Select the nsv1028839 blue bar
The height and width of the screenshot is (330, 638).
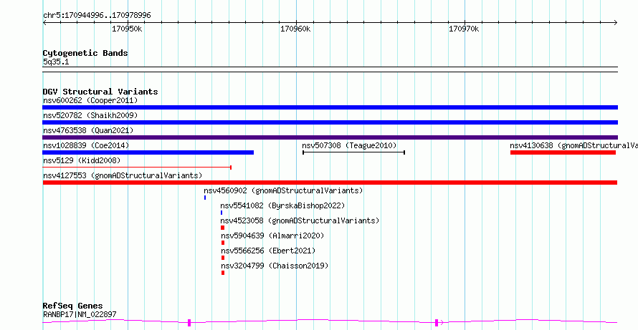pos(148,152)
